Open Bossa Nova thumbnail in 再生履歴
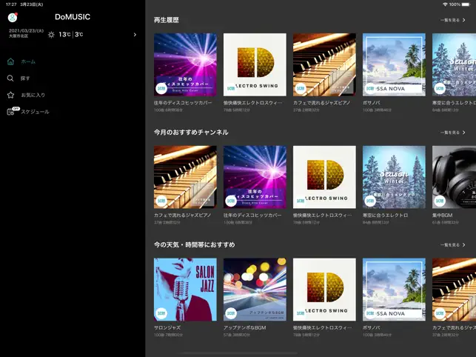 coord(394,64)
